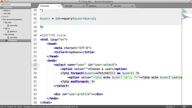Collapse the partials folder arrow

pos(4,34)
